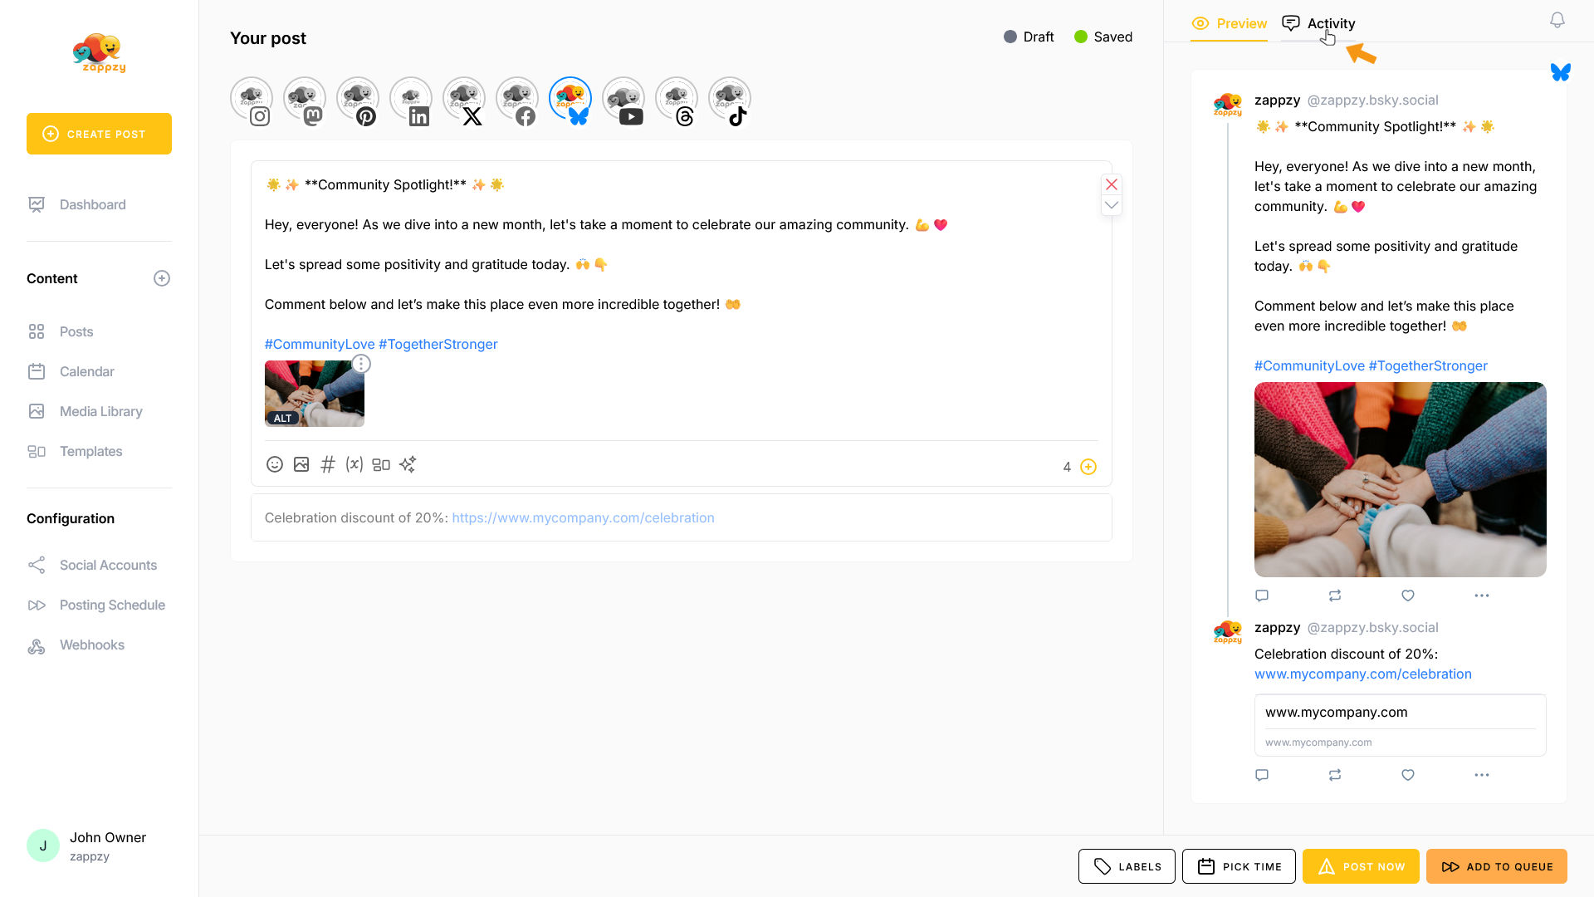Click the Pick Time button
Viewport: 1594px width, 897px height.
[1239, 866]
